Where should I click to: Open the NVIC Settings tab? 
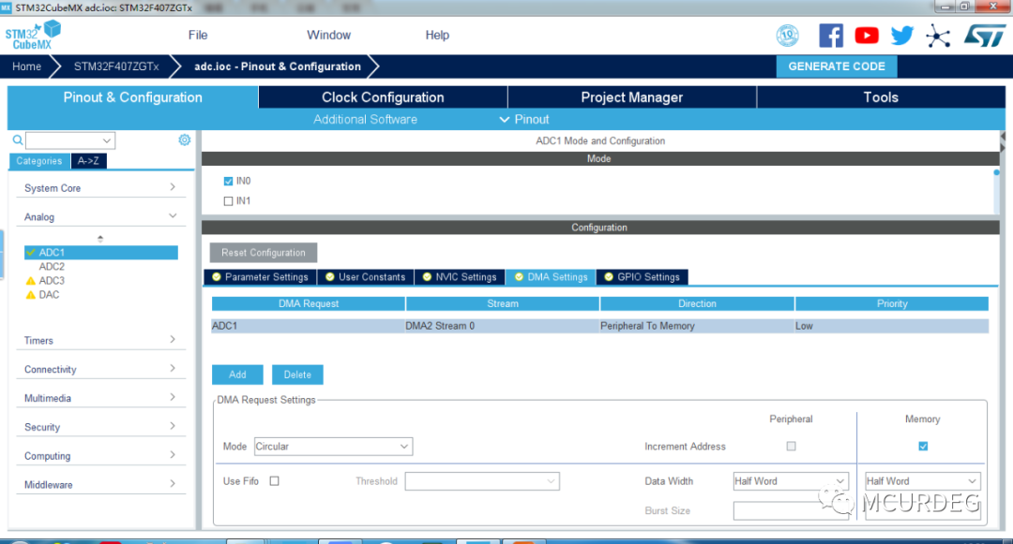[460, 277]
